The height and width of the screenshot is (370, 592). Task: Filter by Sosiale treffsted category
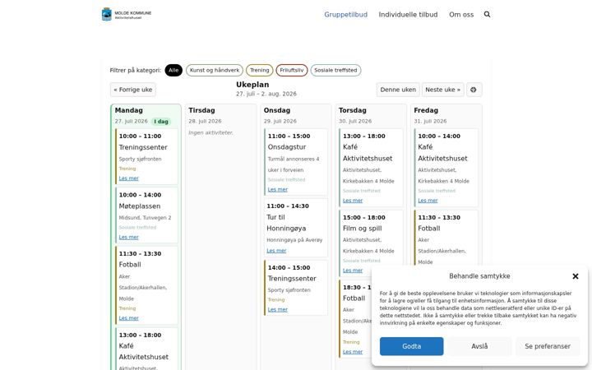pos(335,70)
